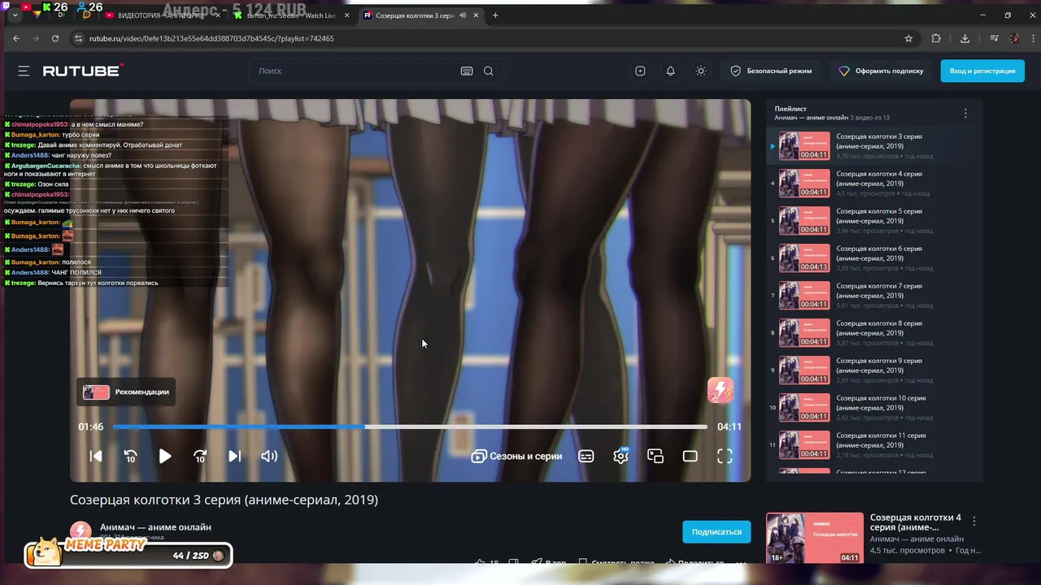This screenshot has height=585, width=1041.
Task: Select Созерцая колготки 3 серия in playlist
Action: (874, 145)
